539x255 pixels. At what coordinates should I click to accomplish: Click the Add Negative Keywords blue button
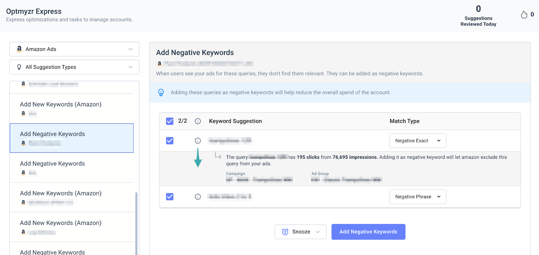point(369,232)
